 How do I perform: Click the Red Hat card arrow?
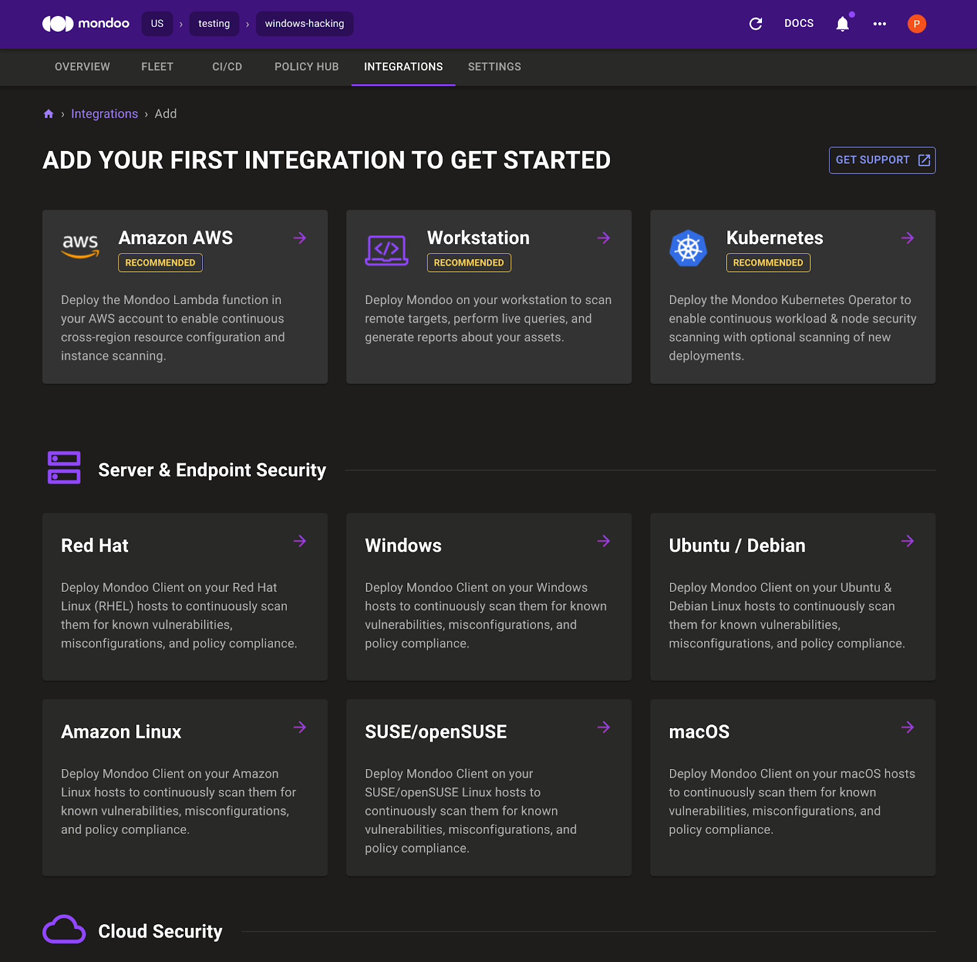pyautogui.click(x=300, y=541)
